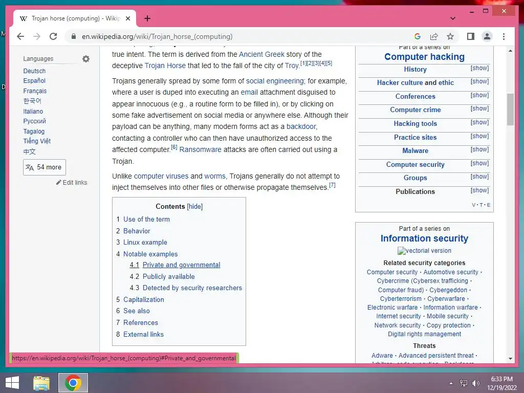Open File Explorer from the taskbar
Screen dimensions: 524x393
[41, 383]
